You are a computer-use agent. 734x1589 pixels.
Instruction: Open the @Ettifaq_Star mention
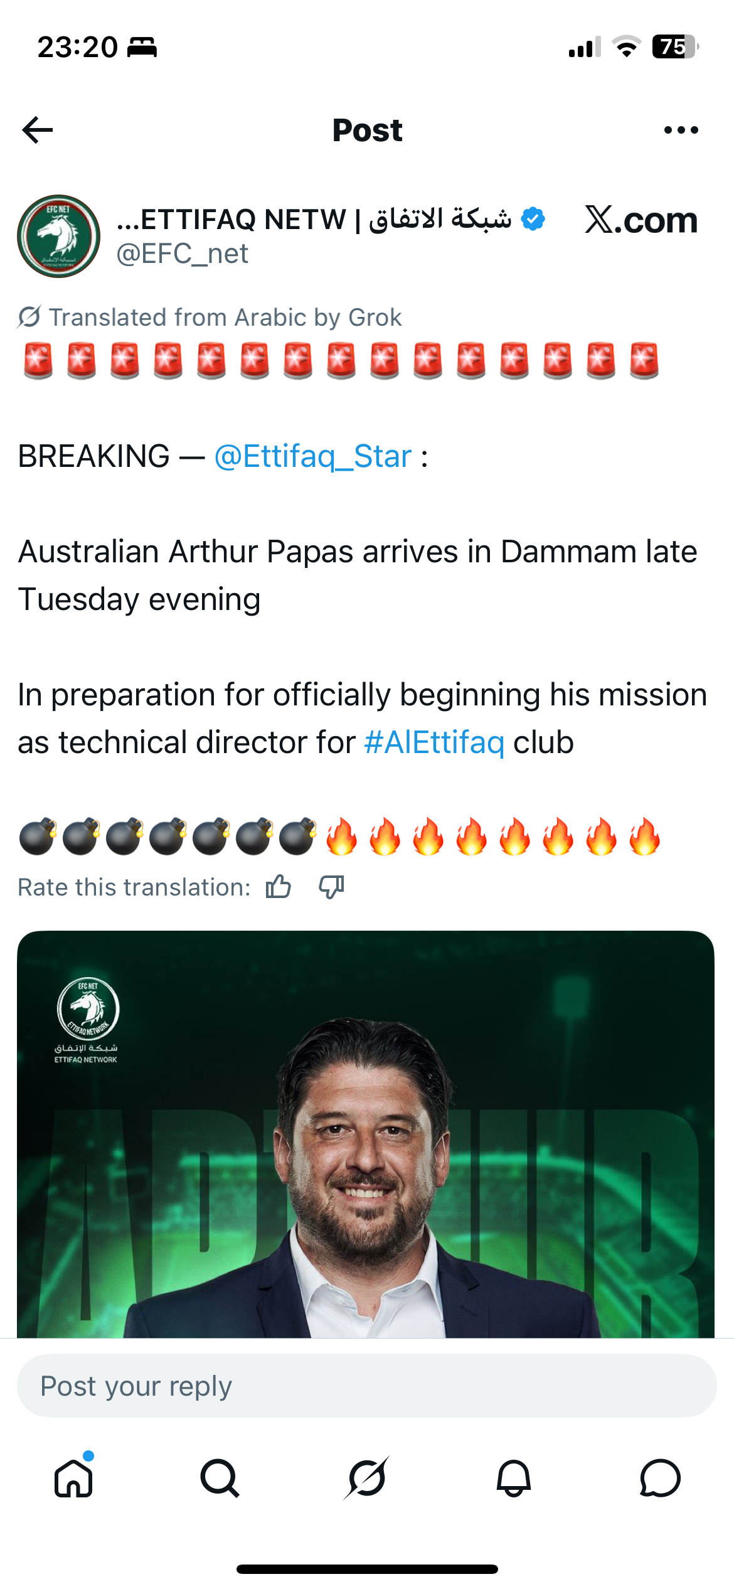tap(312, 456)
